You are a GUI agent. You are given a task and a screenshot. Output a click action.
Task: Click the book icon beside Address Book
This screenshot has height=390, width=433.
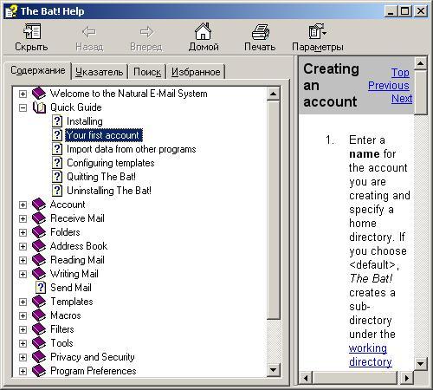coord(39,246)
